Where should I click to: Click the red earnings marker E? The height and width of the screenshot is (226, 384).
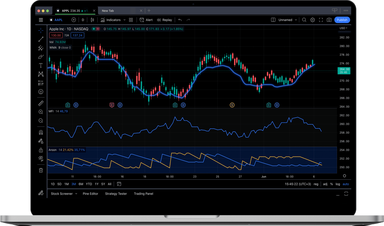click(x=112, y=105)
